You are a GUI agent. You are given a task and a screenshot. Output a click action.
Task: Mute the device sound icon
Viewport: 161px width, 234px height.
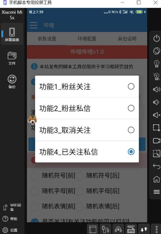pos(157,115)
